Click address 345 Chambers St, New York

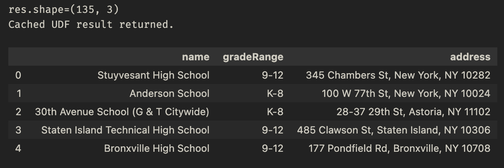398,75
